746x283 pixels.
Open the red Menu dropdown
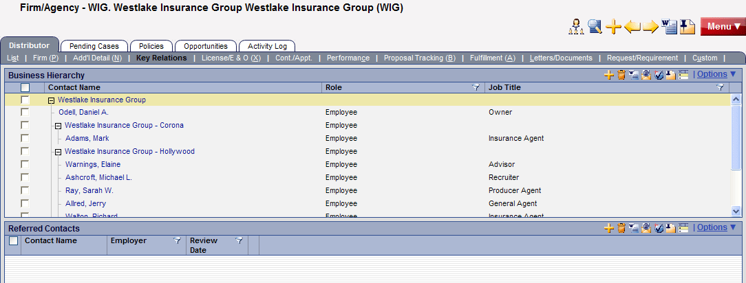coord(723,27)
